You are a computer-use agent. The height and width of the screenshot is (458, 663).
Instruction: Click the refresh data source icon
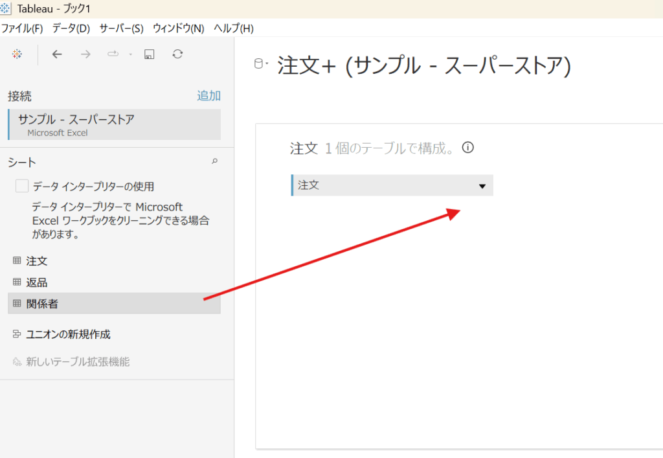point(177,54)
